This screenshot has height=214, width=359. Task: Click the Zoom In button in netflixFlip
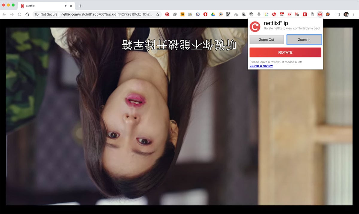tap(304, 40)
